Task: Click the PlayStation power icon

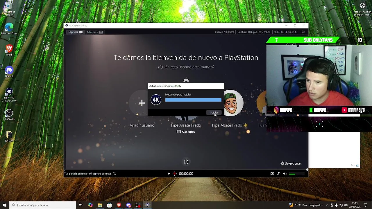Action: coord(186,162)
